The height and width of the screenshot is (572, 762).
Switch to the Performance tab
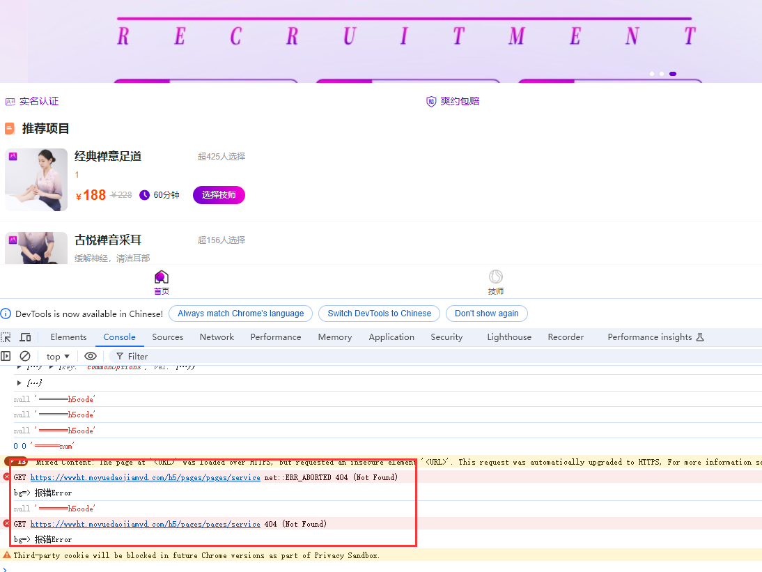pyautogui.click(x=276, y=337)
